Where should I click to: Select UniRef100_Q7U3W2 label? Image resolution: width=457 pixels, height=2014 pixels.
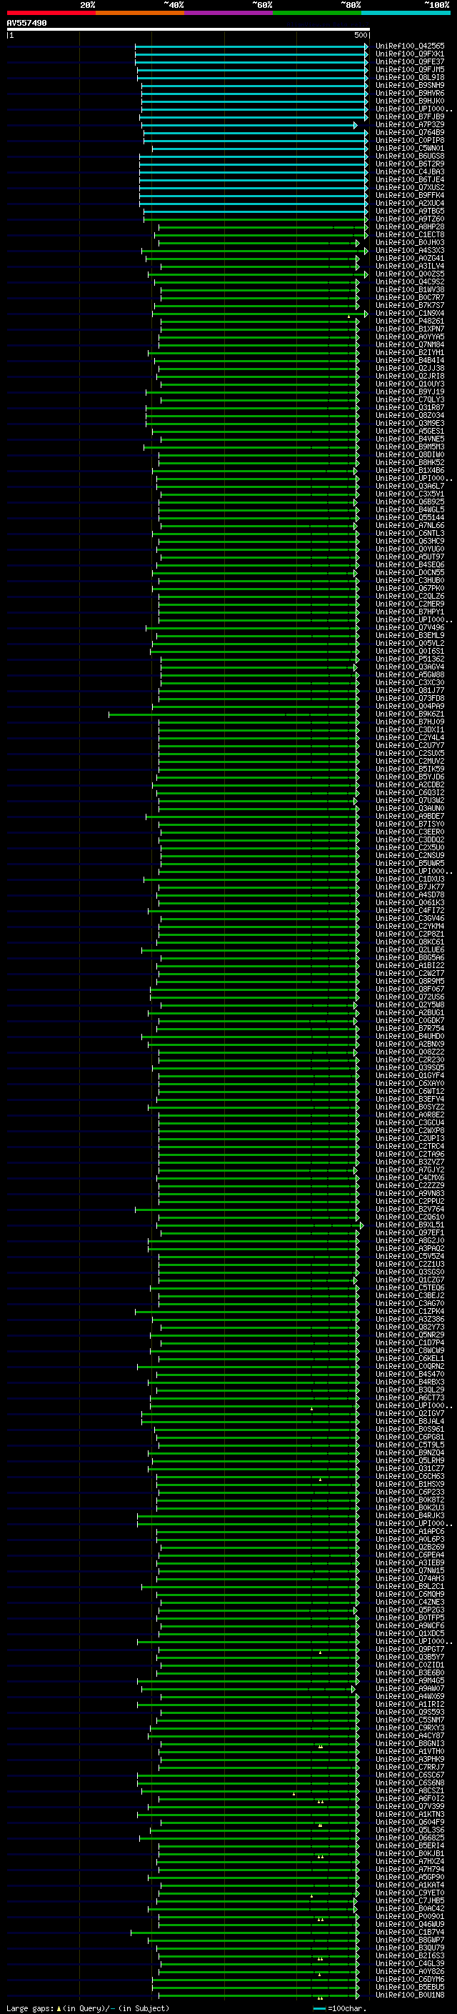pyautogui.click(x=409, y=801)
